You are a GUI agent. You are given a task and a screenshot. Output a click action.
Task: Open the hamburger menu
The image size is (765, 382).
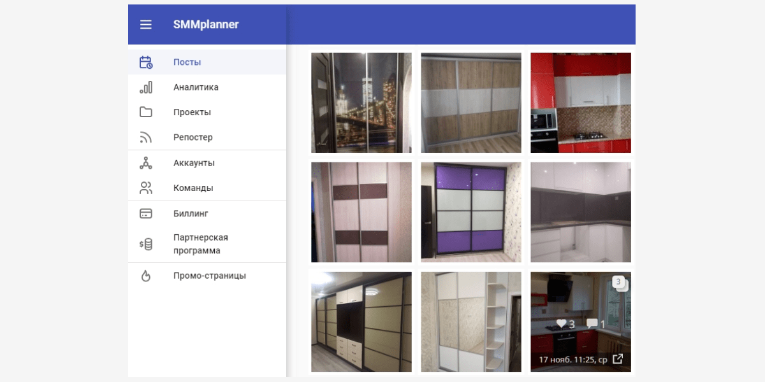coord(146,24)
